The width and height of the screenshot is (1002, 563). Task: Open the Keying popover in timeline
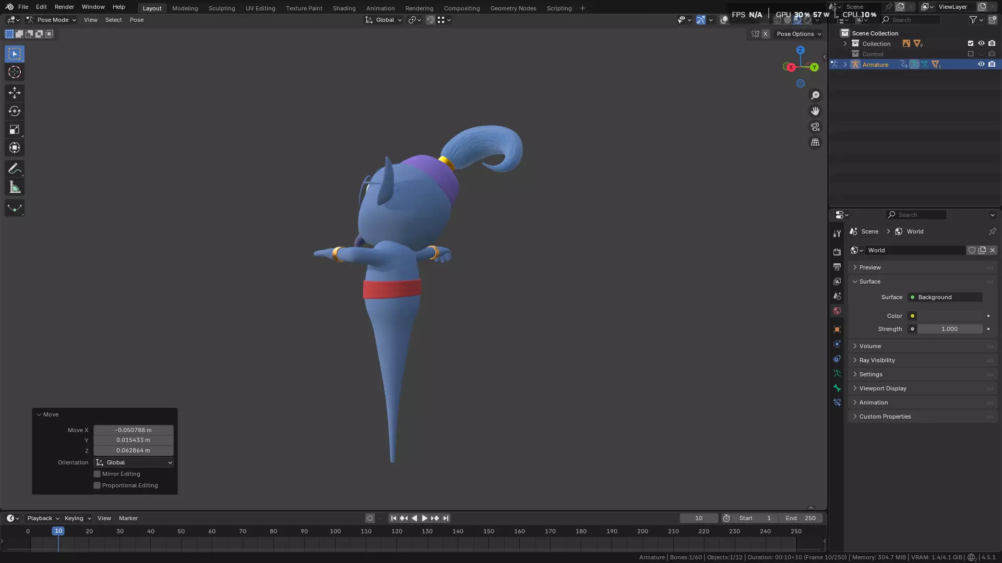click(x=77, y=518)
